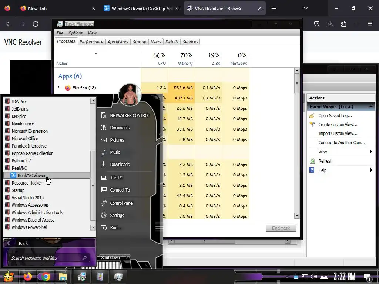
Task: Expand Windows Administrative Tools folder
Action: [37, 212]
